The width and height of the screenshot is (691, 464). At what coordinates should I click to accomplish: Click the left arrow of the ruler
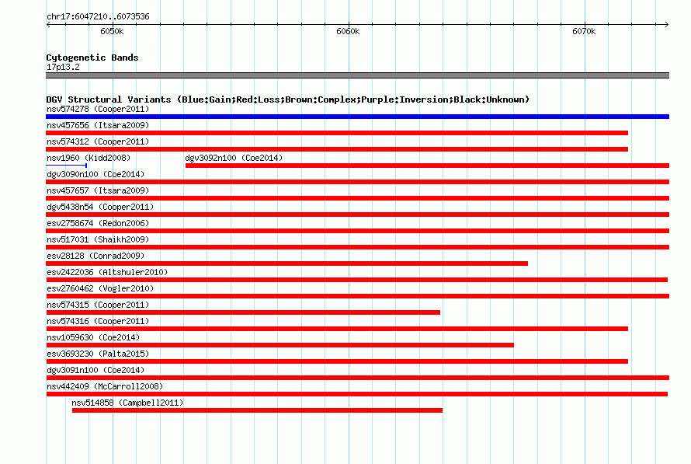(x=48, y=25)
